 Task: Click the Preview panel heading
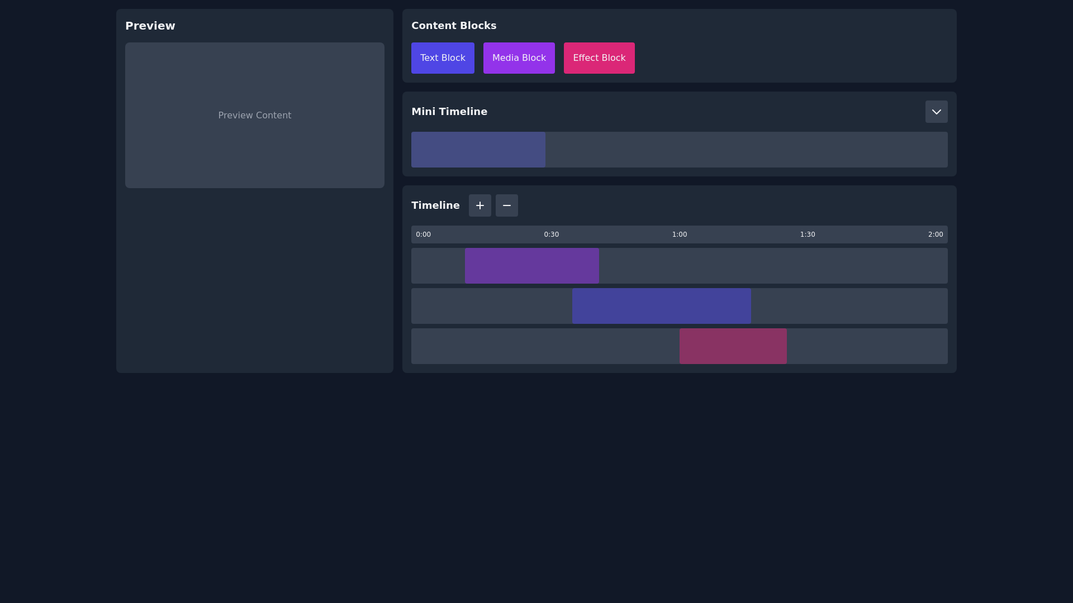[150, 26]
